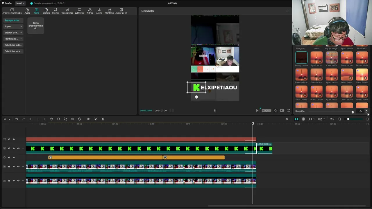
Task: Lock the red text track
Action: coord(9,139)
